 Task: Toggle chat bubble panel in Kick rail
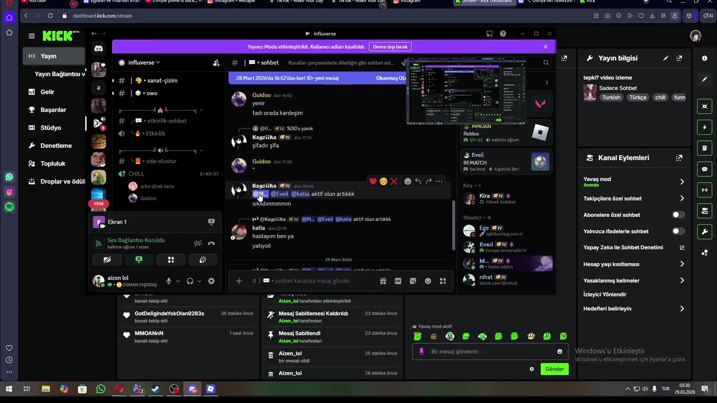coord(705,169)
